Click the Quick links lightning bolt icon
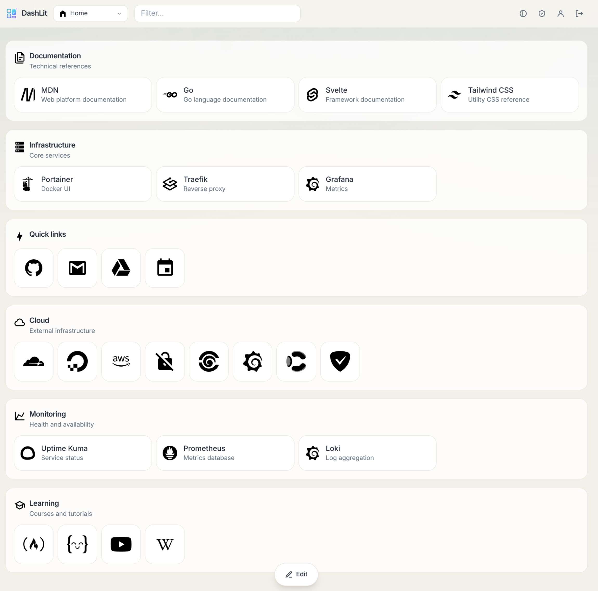Screen dimensions: 598x591 [x=19, y=236]
